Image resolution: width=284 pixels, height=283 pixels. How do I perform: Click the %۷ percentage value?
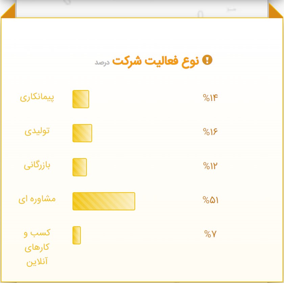click(x=210, y=234)
